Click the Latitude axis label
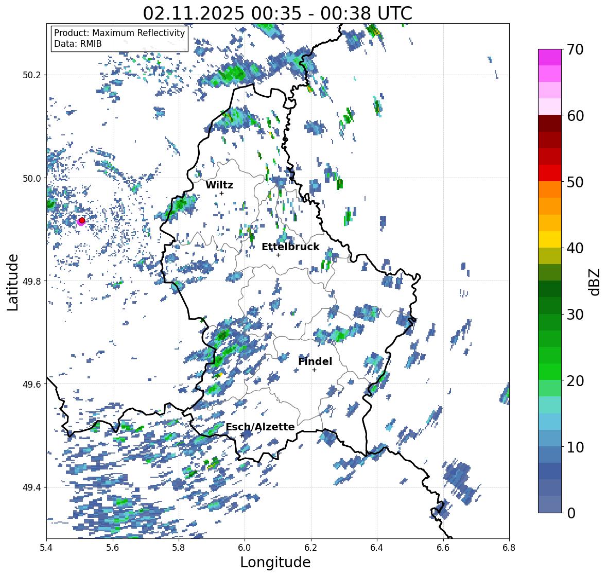This screenshot has height=575, width=607. pyautogui.click(x=12, y=283)
